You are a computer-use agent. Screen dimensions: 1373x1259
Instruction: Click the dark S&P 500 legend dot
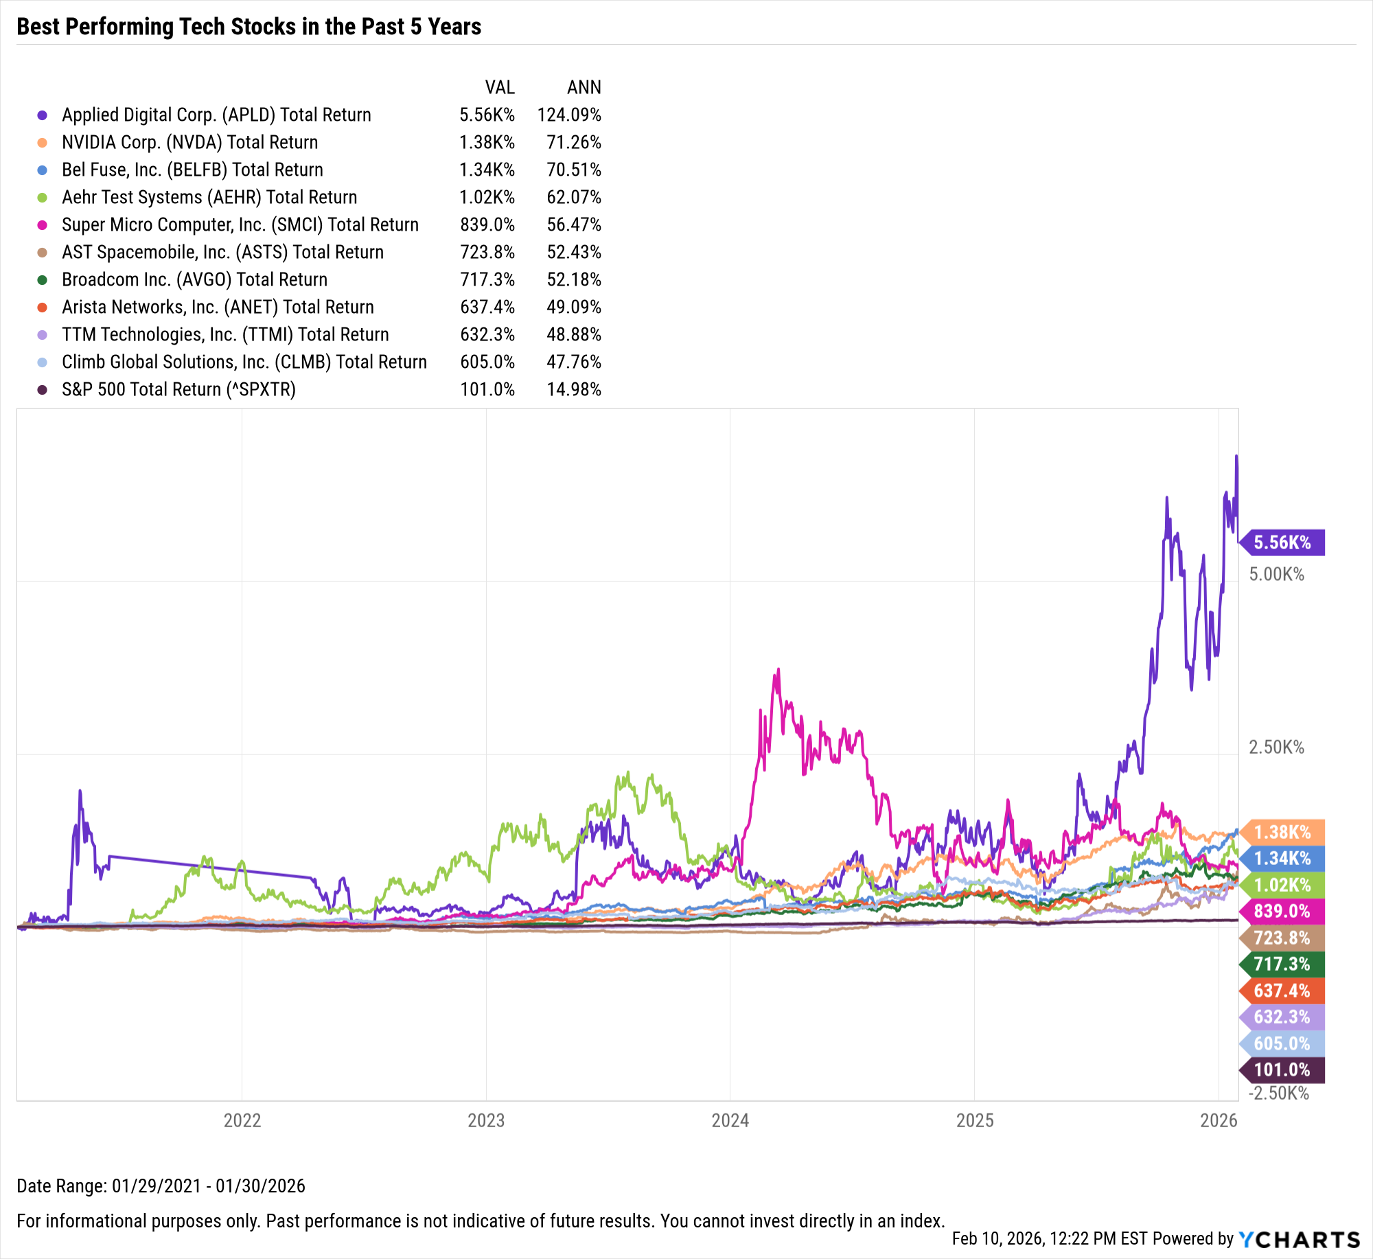coord(43,390)
